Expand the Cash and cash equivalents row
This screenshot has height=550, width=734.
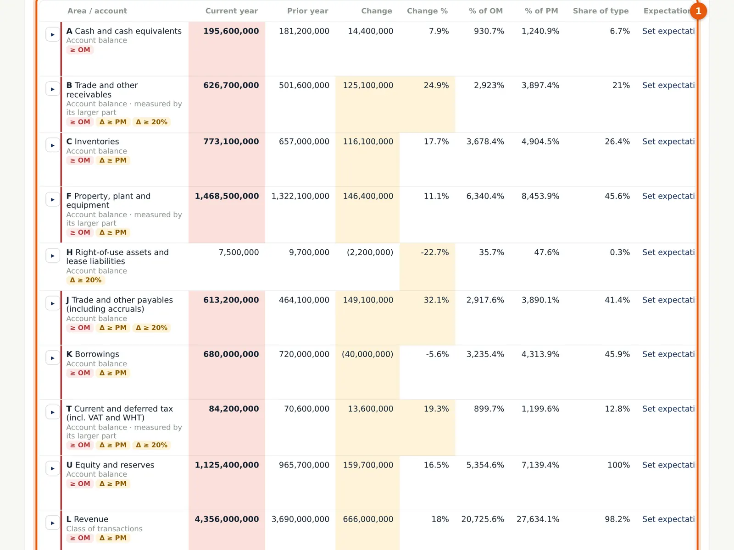coord(53,34)
